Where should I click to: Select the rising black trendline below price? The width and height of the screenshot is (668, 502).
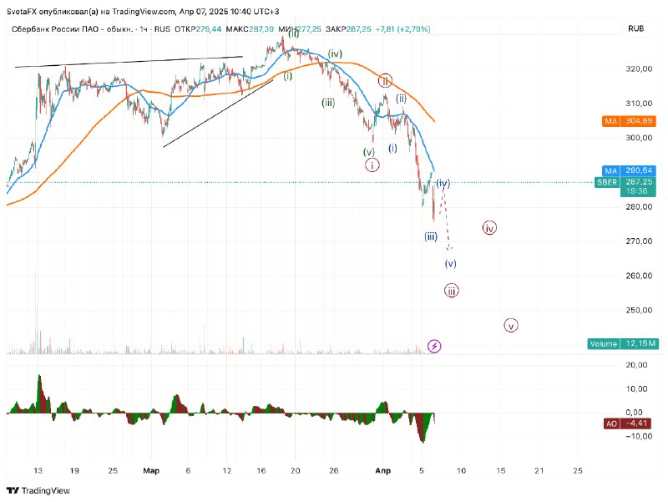[x=218, y=114]
